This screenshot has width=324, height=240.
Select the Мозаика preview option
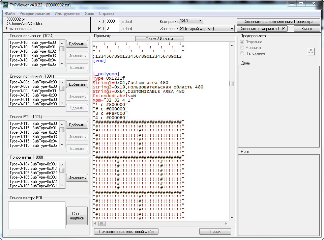(242, 48)
